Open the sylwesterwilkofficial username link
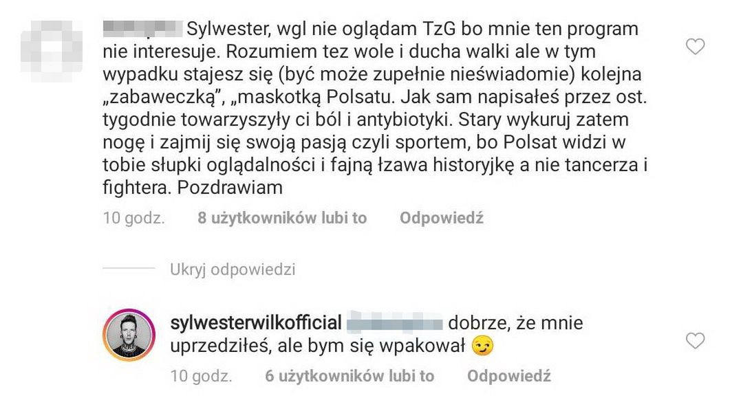741x409 pixels. coord(256,322)
